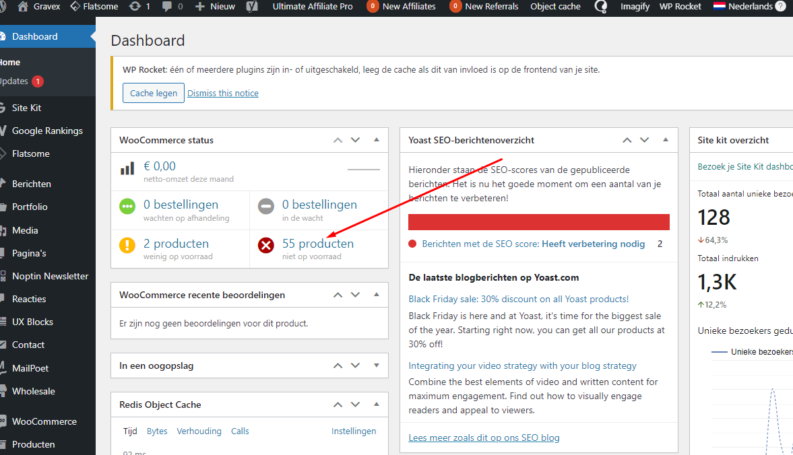This screenshot has height=455, width=793.
Task: Click Dismiss this notice link
Action: tap(222, 94)
